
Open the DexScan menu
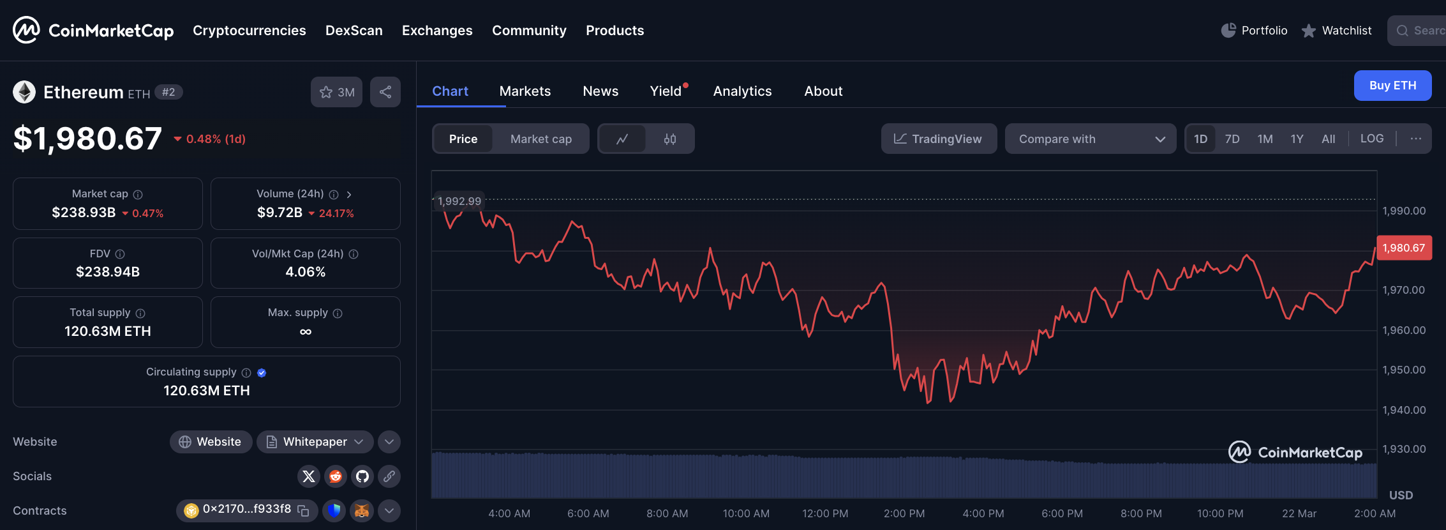click(354, 30)
